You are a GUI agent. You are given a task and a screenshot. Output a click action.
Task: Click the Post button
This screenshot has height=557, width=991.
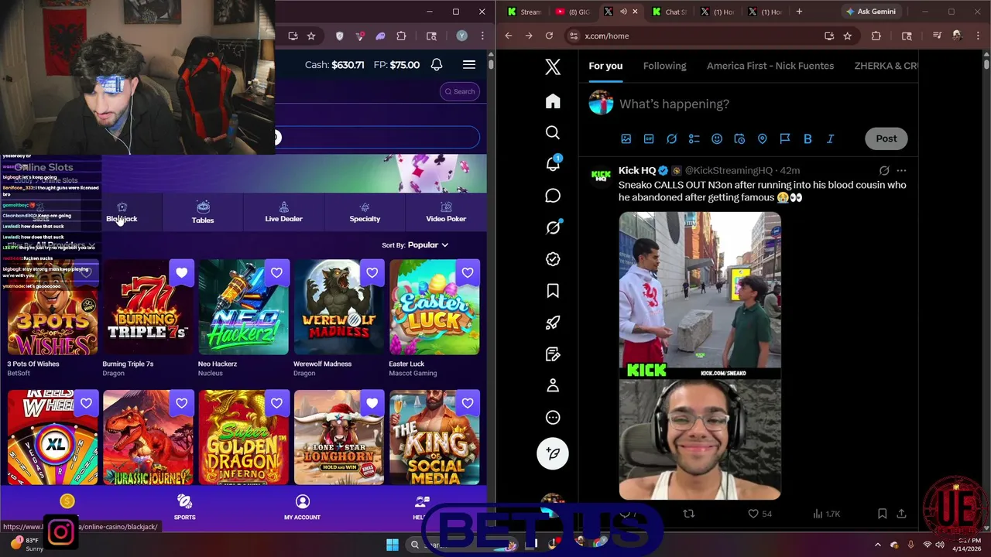[886, 138]
